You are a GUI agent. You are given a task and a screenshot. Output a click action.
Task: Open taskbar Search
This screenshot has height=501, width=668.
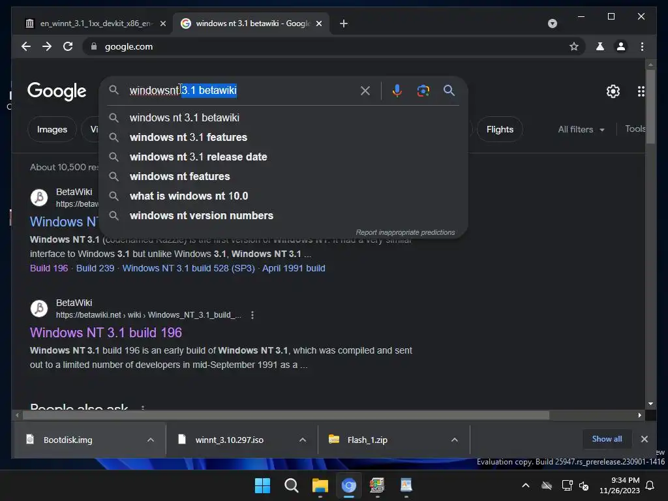tap(292, 485)
